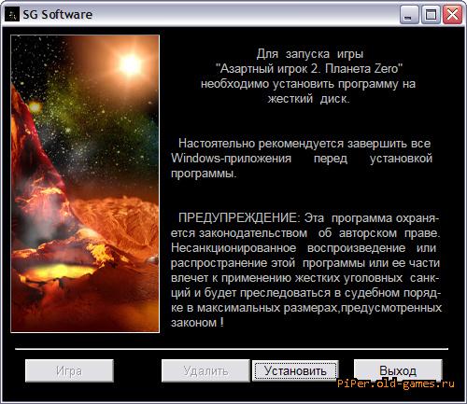Maximize the SG Software window

[431, 15]
